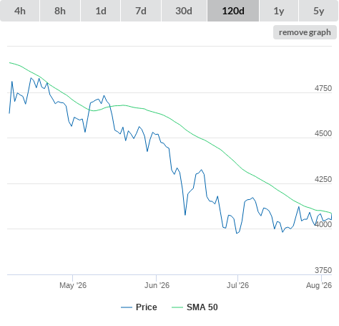
Task: Select the active 120d tab
Action: (233, 11)
